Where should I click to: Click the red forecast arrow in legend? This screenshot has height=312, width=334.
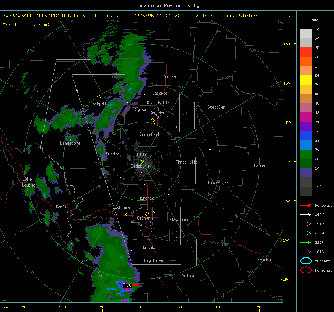tap(306, 205)
